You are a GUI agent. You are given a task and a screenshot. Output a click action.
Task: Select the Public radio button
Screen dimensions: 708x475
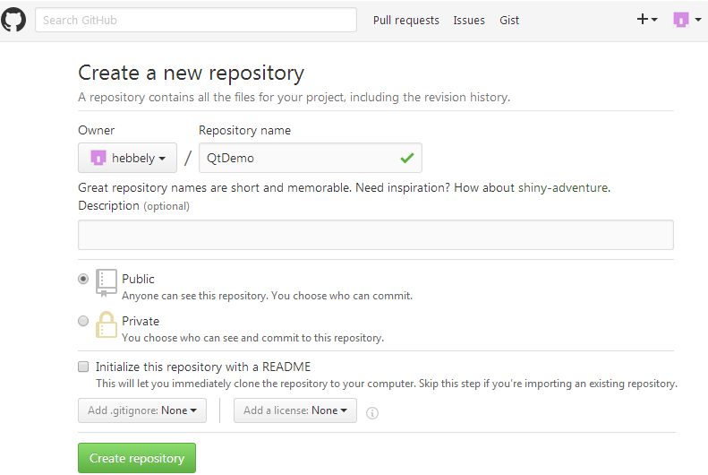click(x=83, y=279)
